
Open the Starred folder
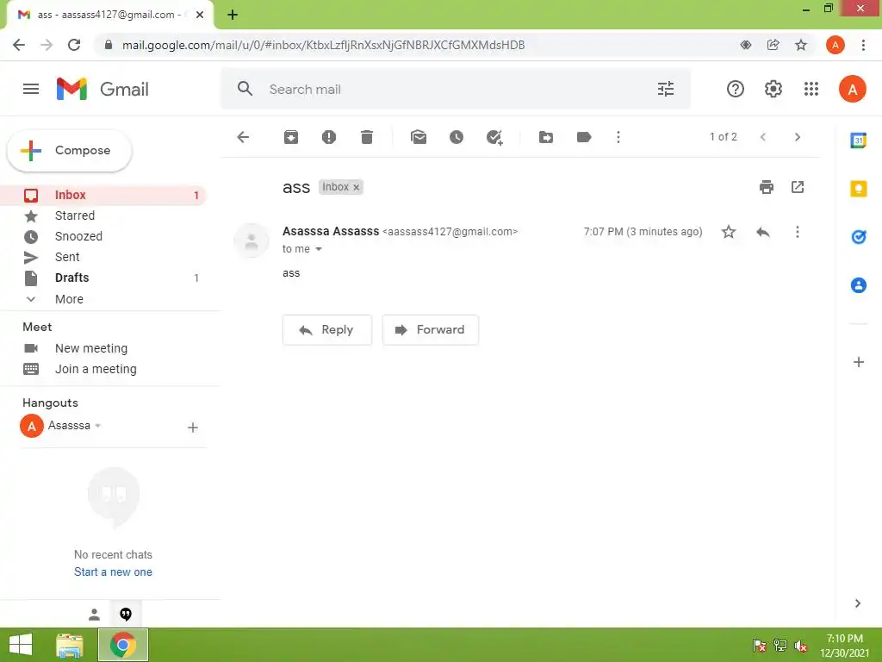click(x=103, y=215)
